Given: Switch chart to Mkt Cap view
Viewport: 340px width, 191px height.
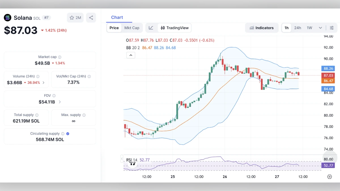Looking at the screenshot, I should pos(132,28).
